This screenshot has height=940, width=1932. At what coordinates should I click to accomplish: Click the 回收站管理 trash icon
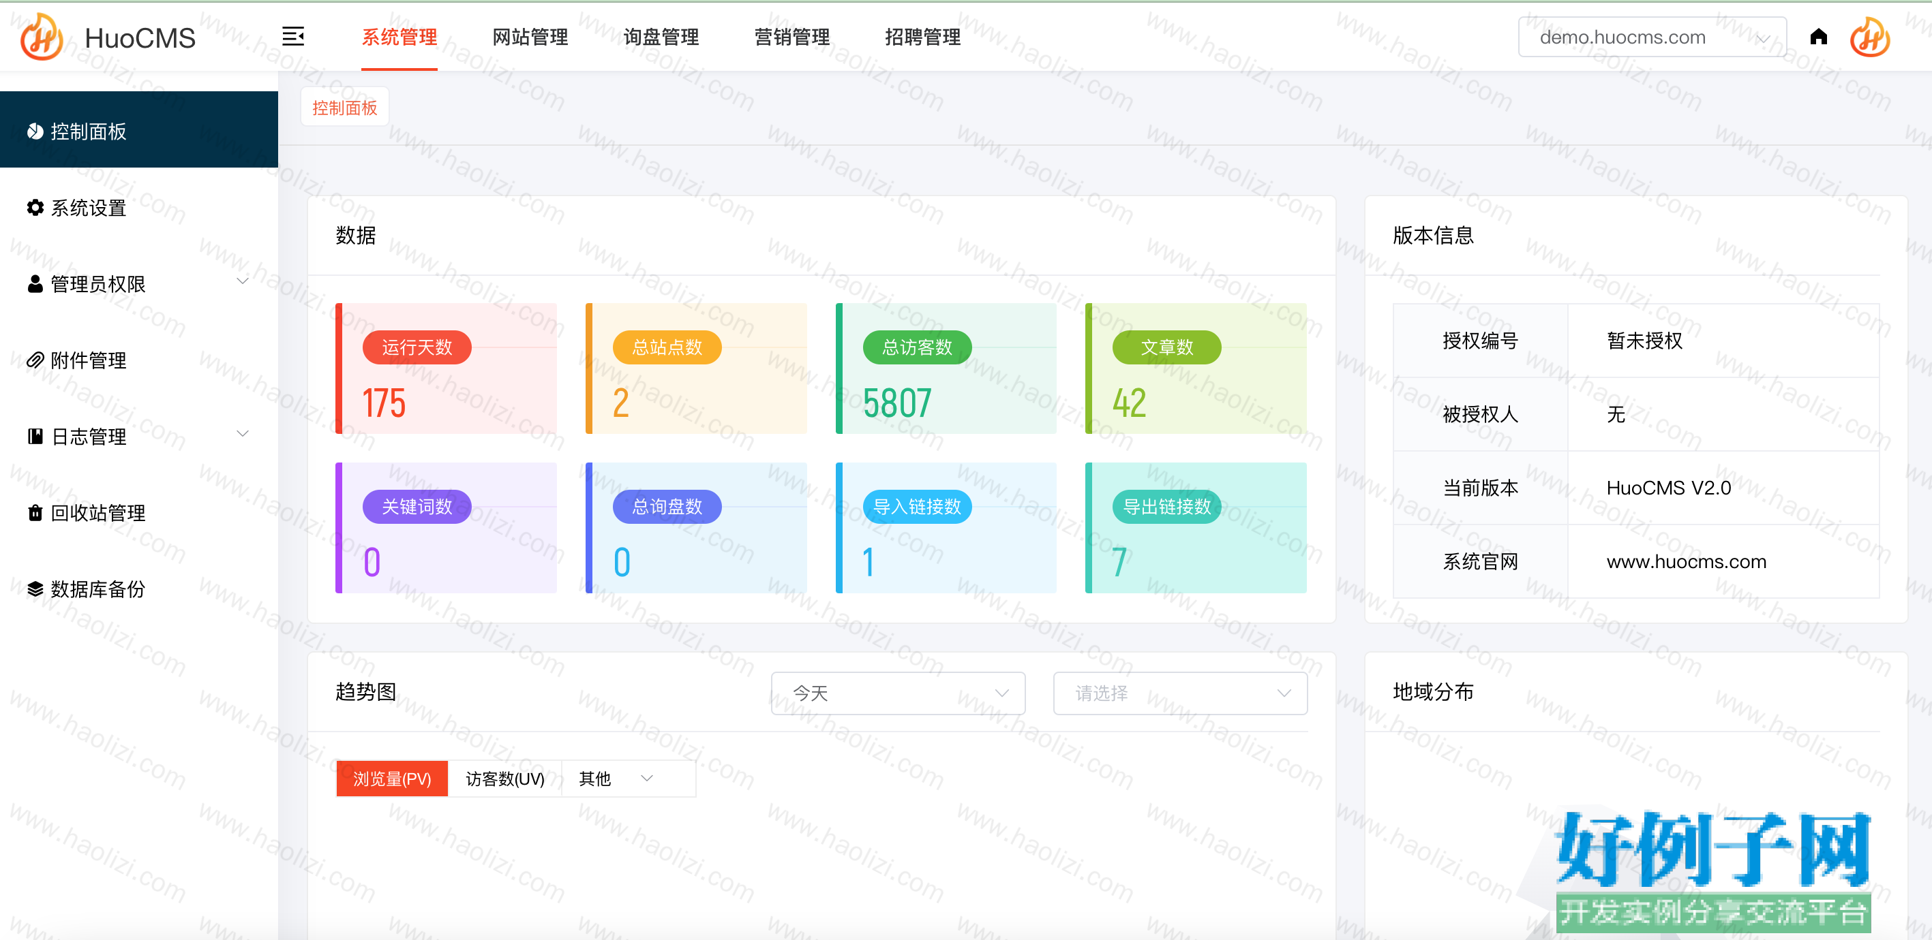35,512
